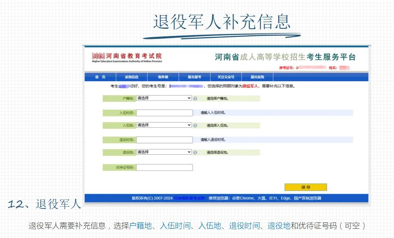Click the red 退役军人 text in greeting
Viewport: 394px width, 238px height.
click(x=251, y=86)
